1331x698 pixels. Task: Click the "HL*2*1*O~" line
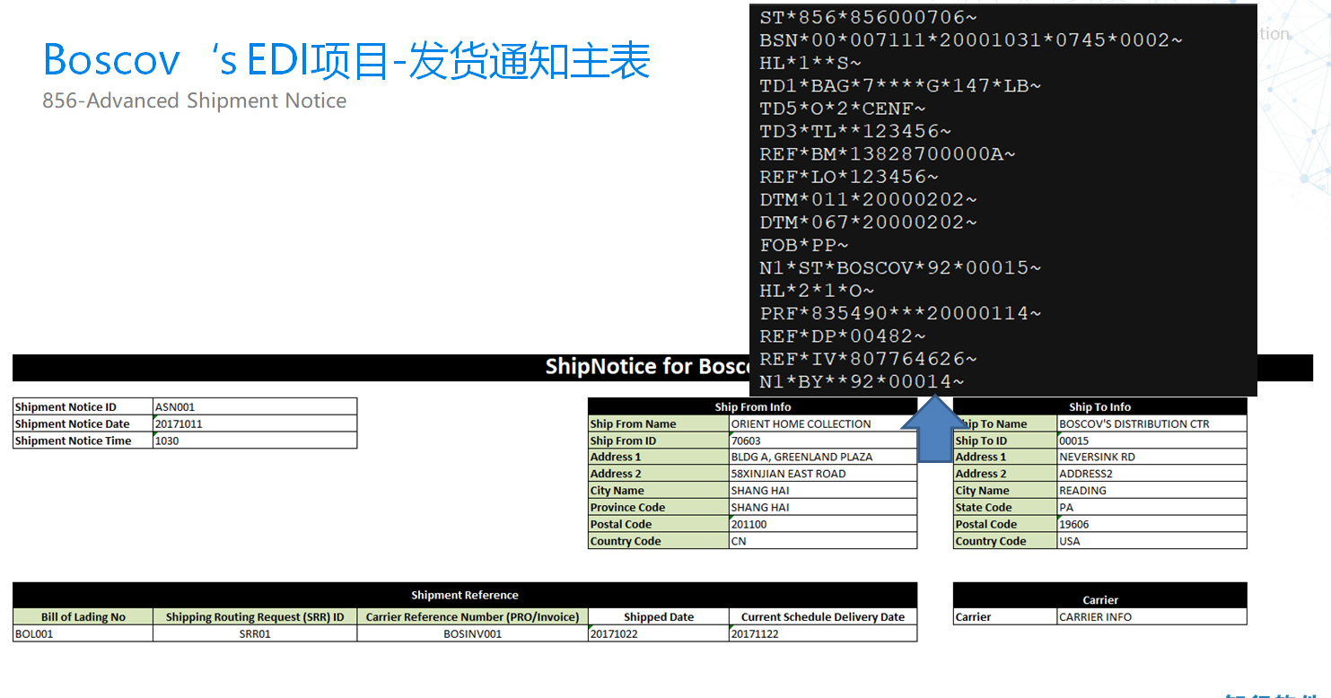click(x=817, y=291)
